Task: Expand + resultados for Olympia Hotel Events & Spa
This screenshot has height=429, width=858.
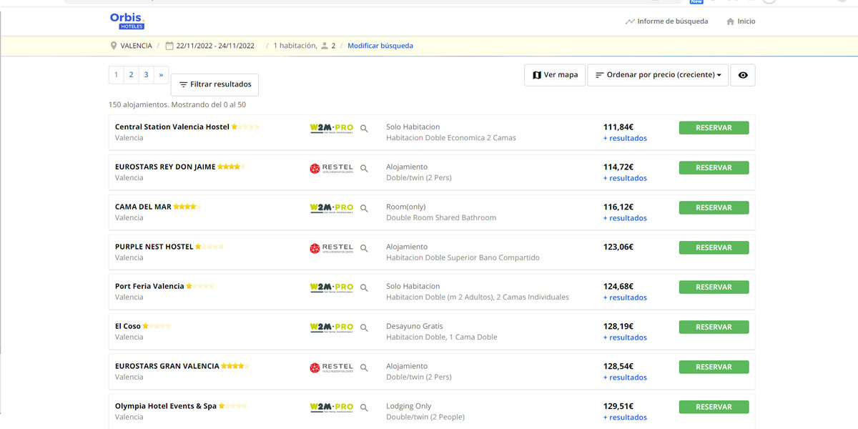Action: (x=625, y=418)
